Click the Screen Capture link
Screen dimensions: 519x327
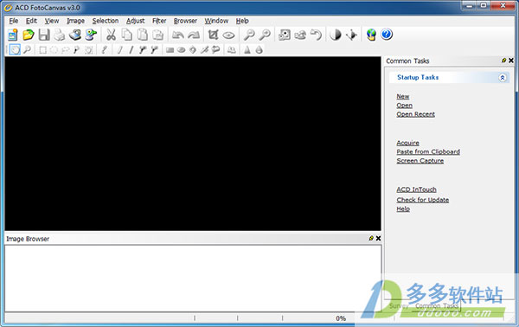(x=420, y=161)
